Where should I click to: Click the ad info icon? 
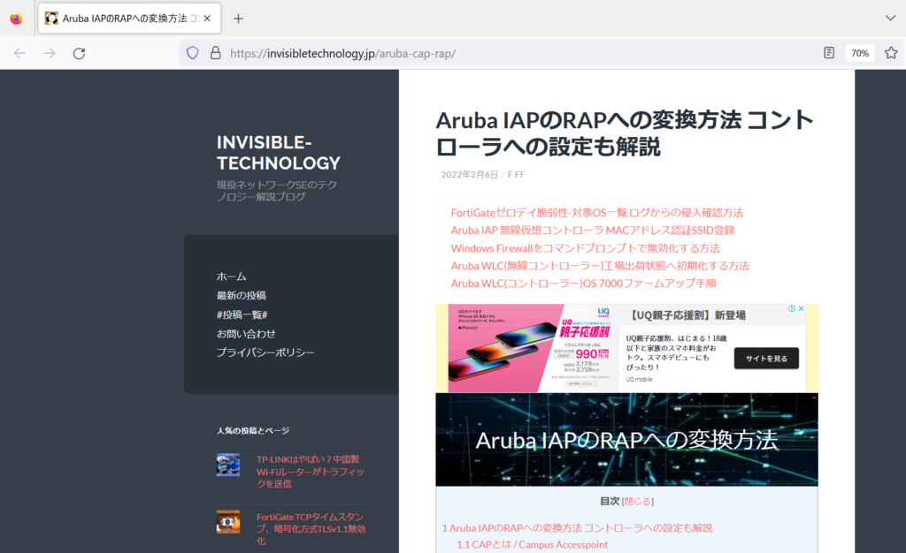792,308
